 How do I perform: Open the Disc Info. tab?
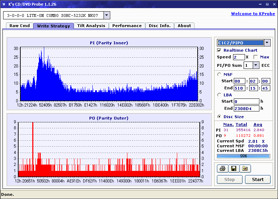point(160,26)
